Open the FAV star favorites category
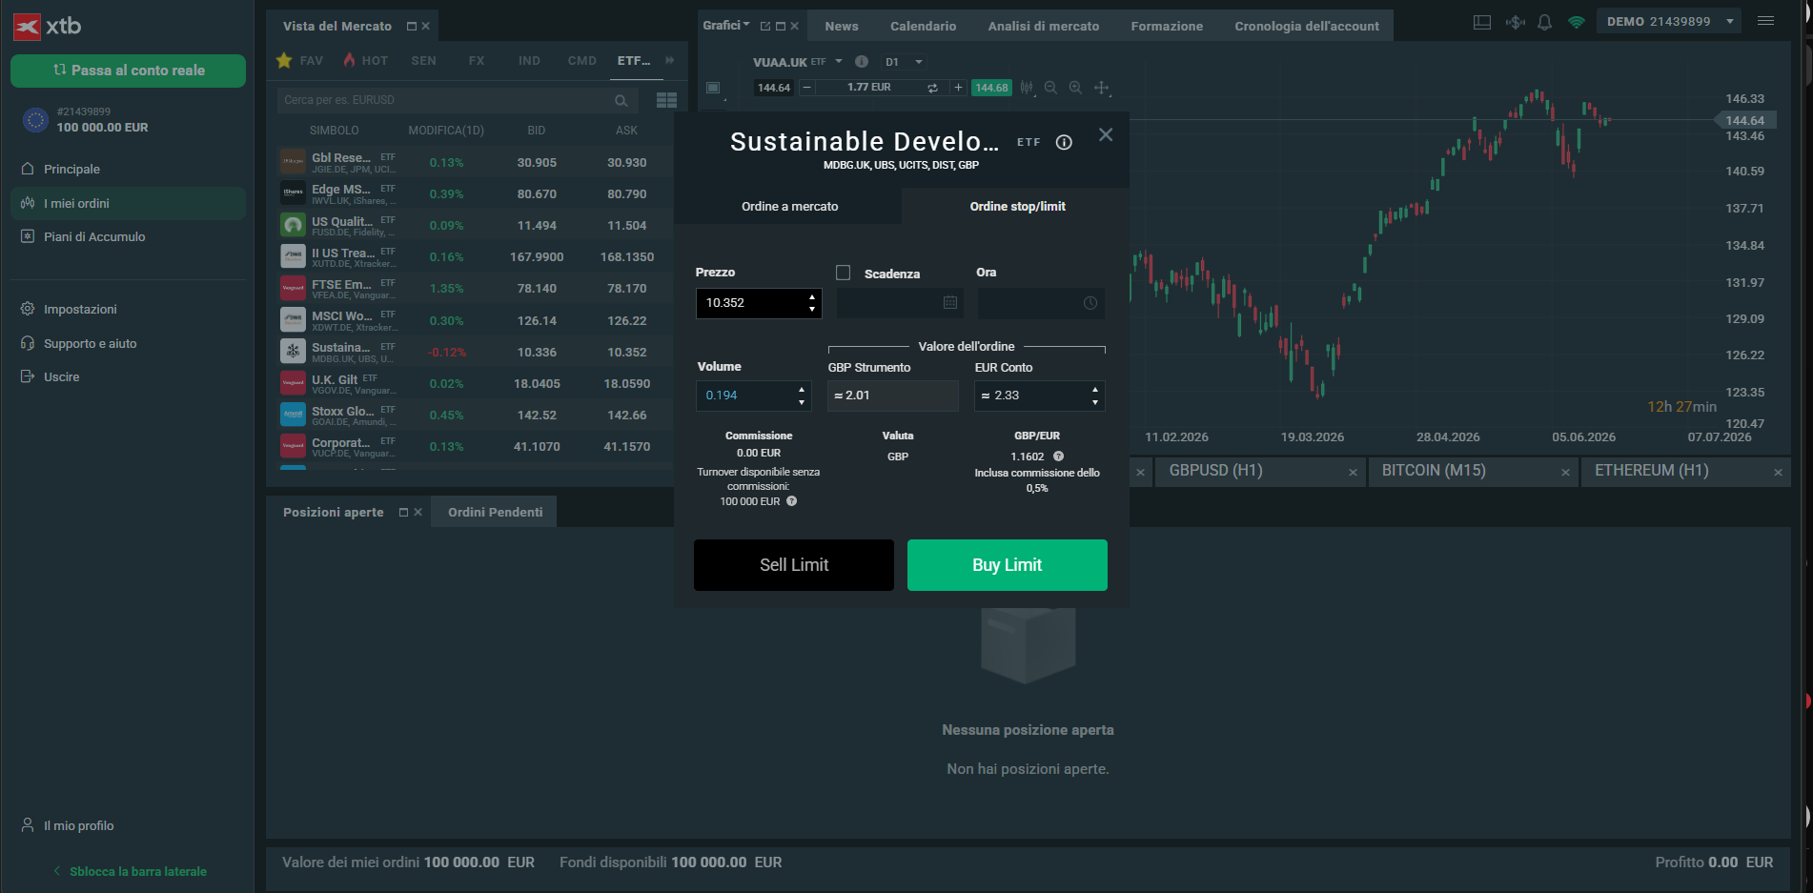The height and width of the screenshot is (893, 1813). [x=299, y=60]
